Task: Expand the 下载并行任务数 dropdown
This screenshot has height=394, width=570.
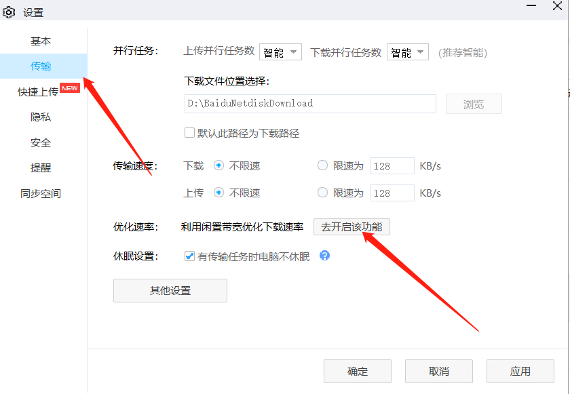Action: [408, 52]
